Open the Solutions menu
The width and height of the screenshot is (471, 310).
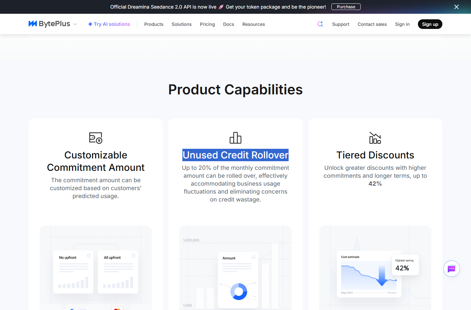[x=182, y=24]
